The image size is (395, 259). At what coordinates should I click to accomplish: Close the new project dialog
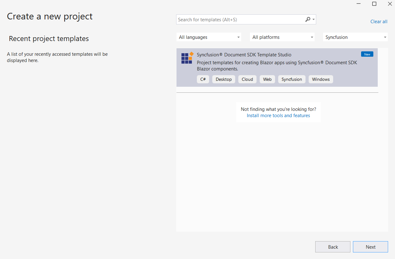(x=390, y=4)
